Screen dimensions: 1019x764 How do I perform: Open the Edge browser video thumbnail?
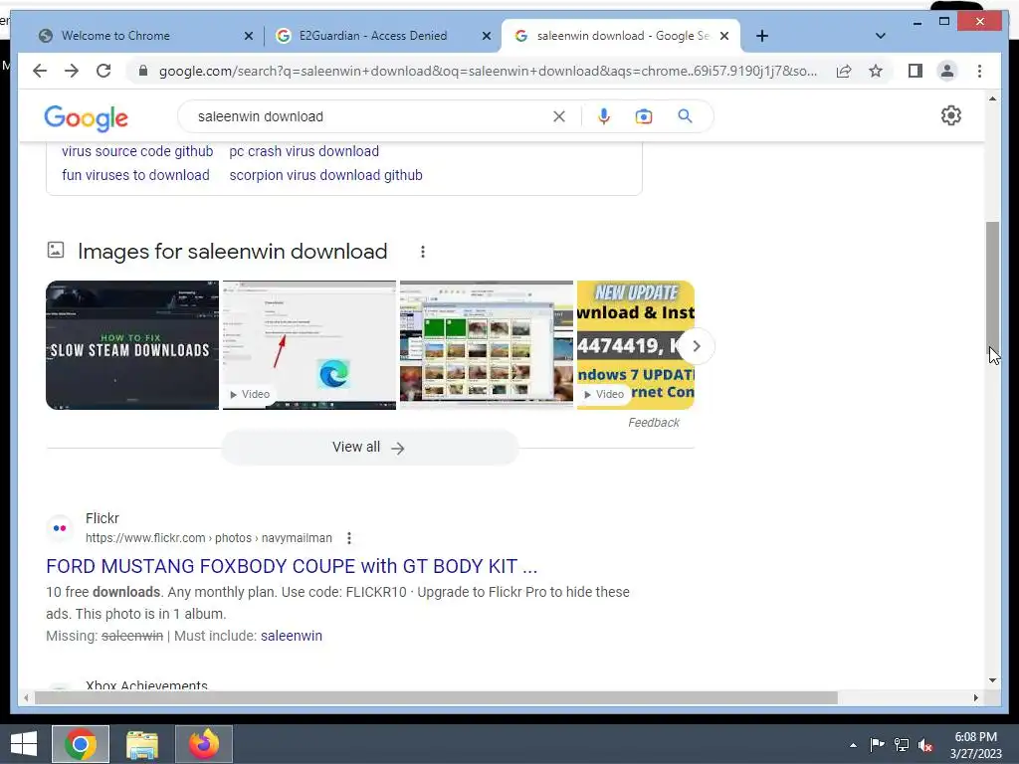[x=309, y=345]
